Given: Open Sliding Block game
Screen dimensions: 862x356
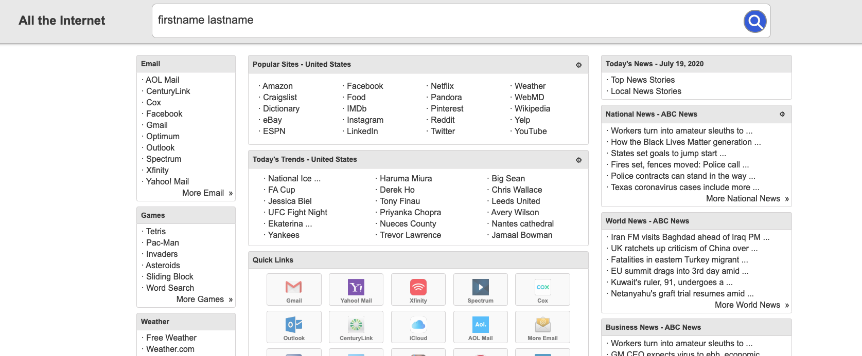Looking at the screenshot, I should 170,277.
